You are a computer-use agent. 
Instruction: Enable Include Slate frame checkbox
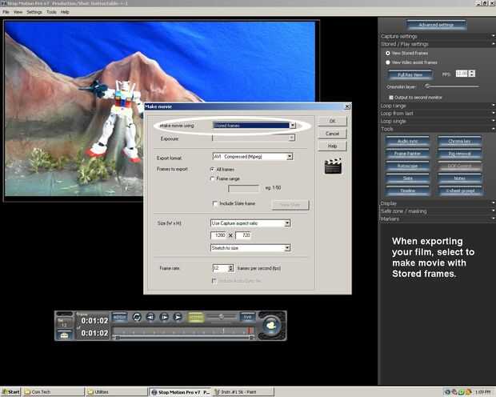(x=215, y=203)
